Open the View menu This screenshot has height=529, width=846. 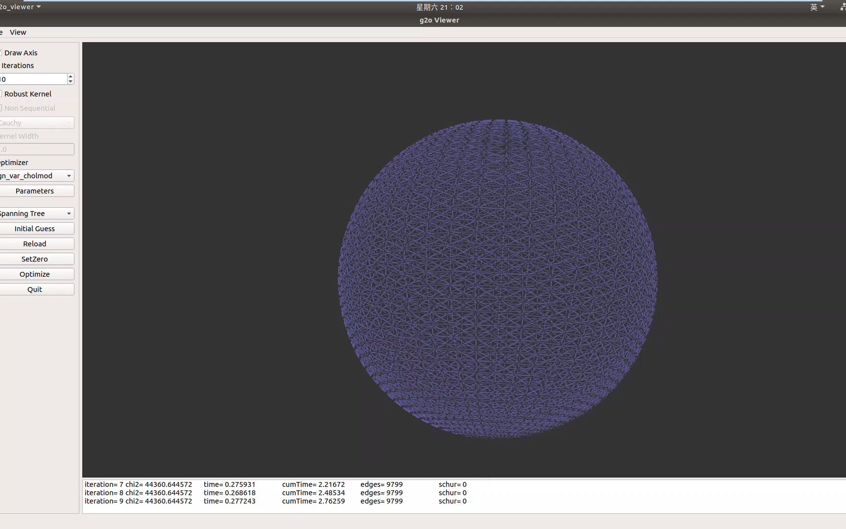tap(18, 32)
